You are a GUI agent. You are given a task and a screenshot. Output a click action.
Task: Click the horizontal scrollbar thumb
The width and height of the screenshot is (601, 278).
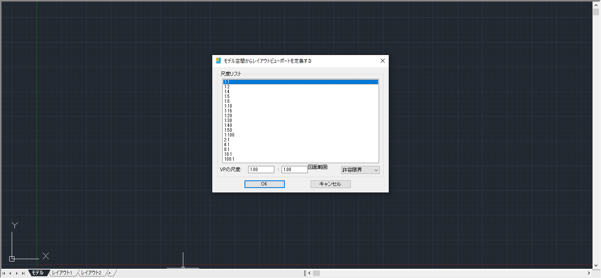coord(317,273)
